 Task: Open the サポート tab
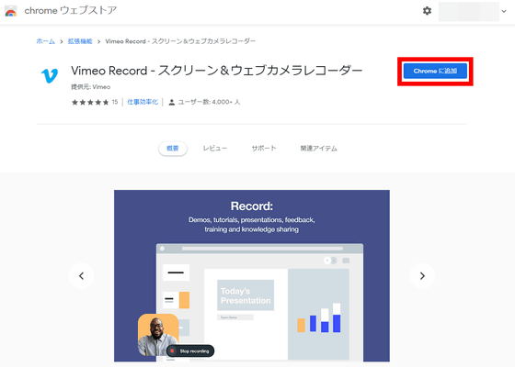264,149
